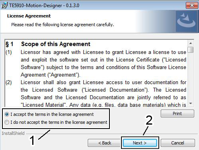Screen dimensions: 199x150
Task: Print the license agreement
Action: click(178, 113)
